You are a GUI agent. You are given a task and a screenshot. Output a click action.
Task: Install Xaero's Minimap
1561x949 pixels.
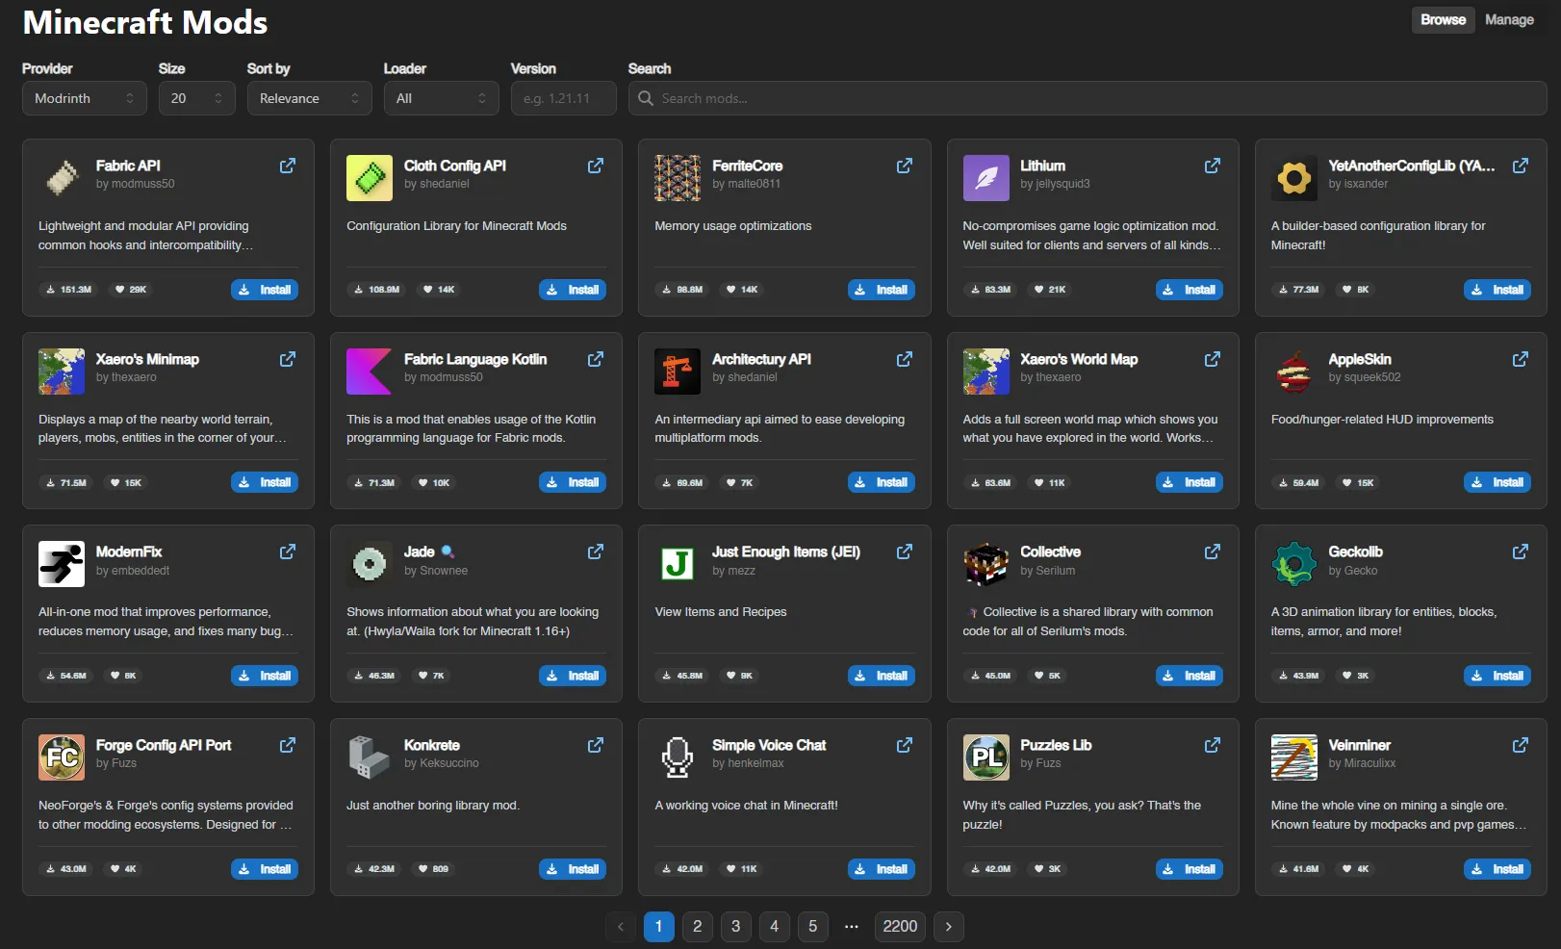coord(265,482)
